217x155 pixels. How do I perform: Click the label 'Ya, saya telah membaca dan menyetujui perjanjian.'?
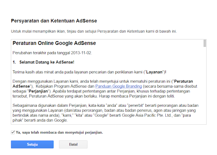click(x=59, y=132)
